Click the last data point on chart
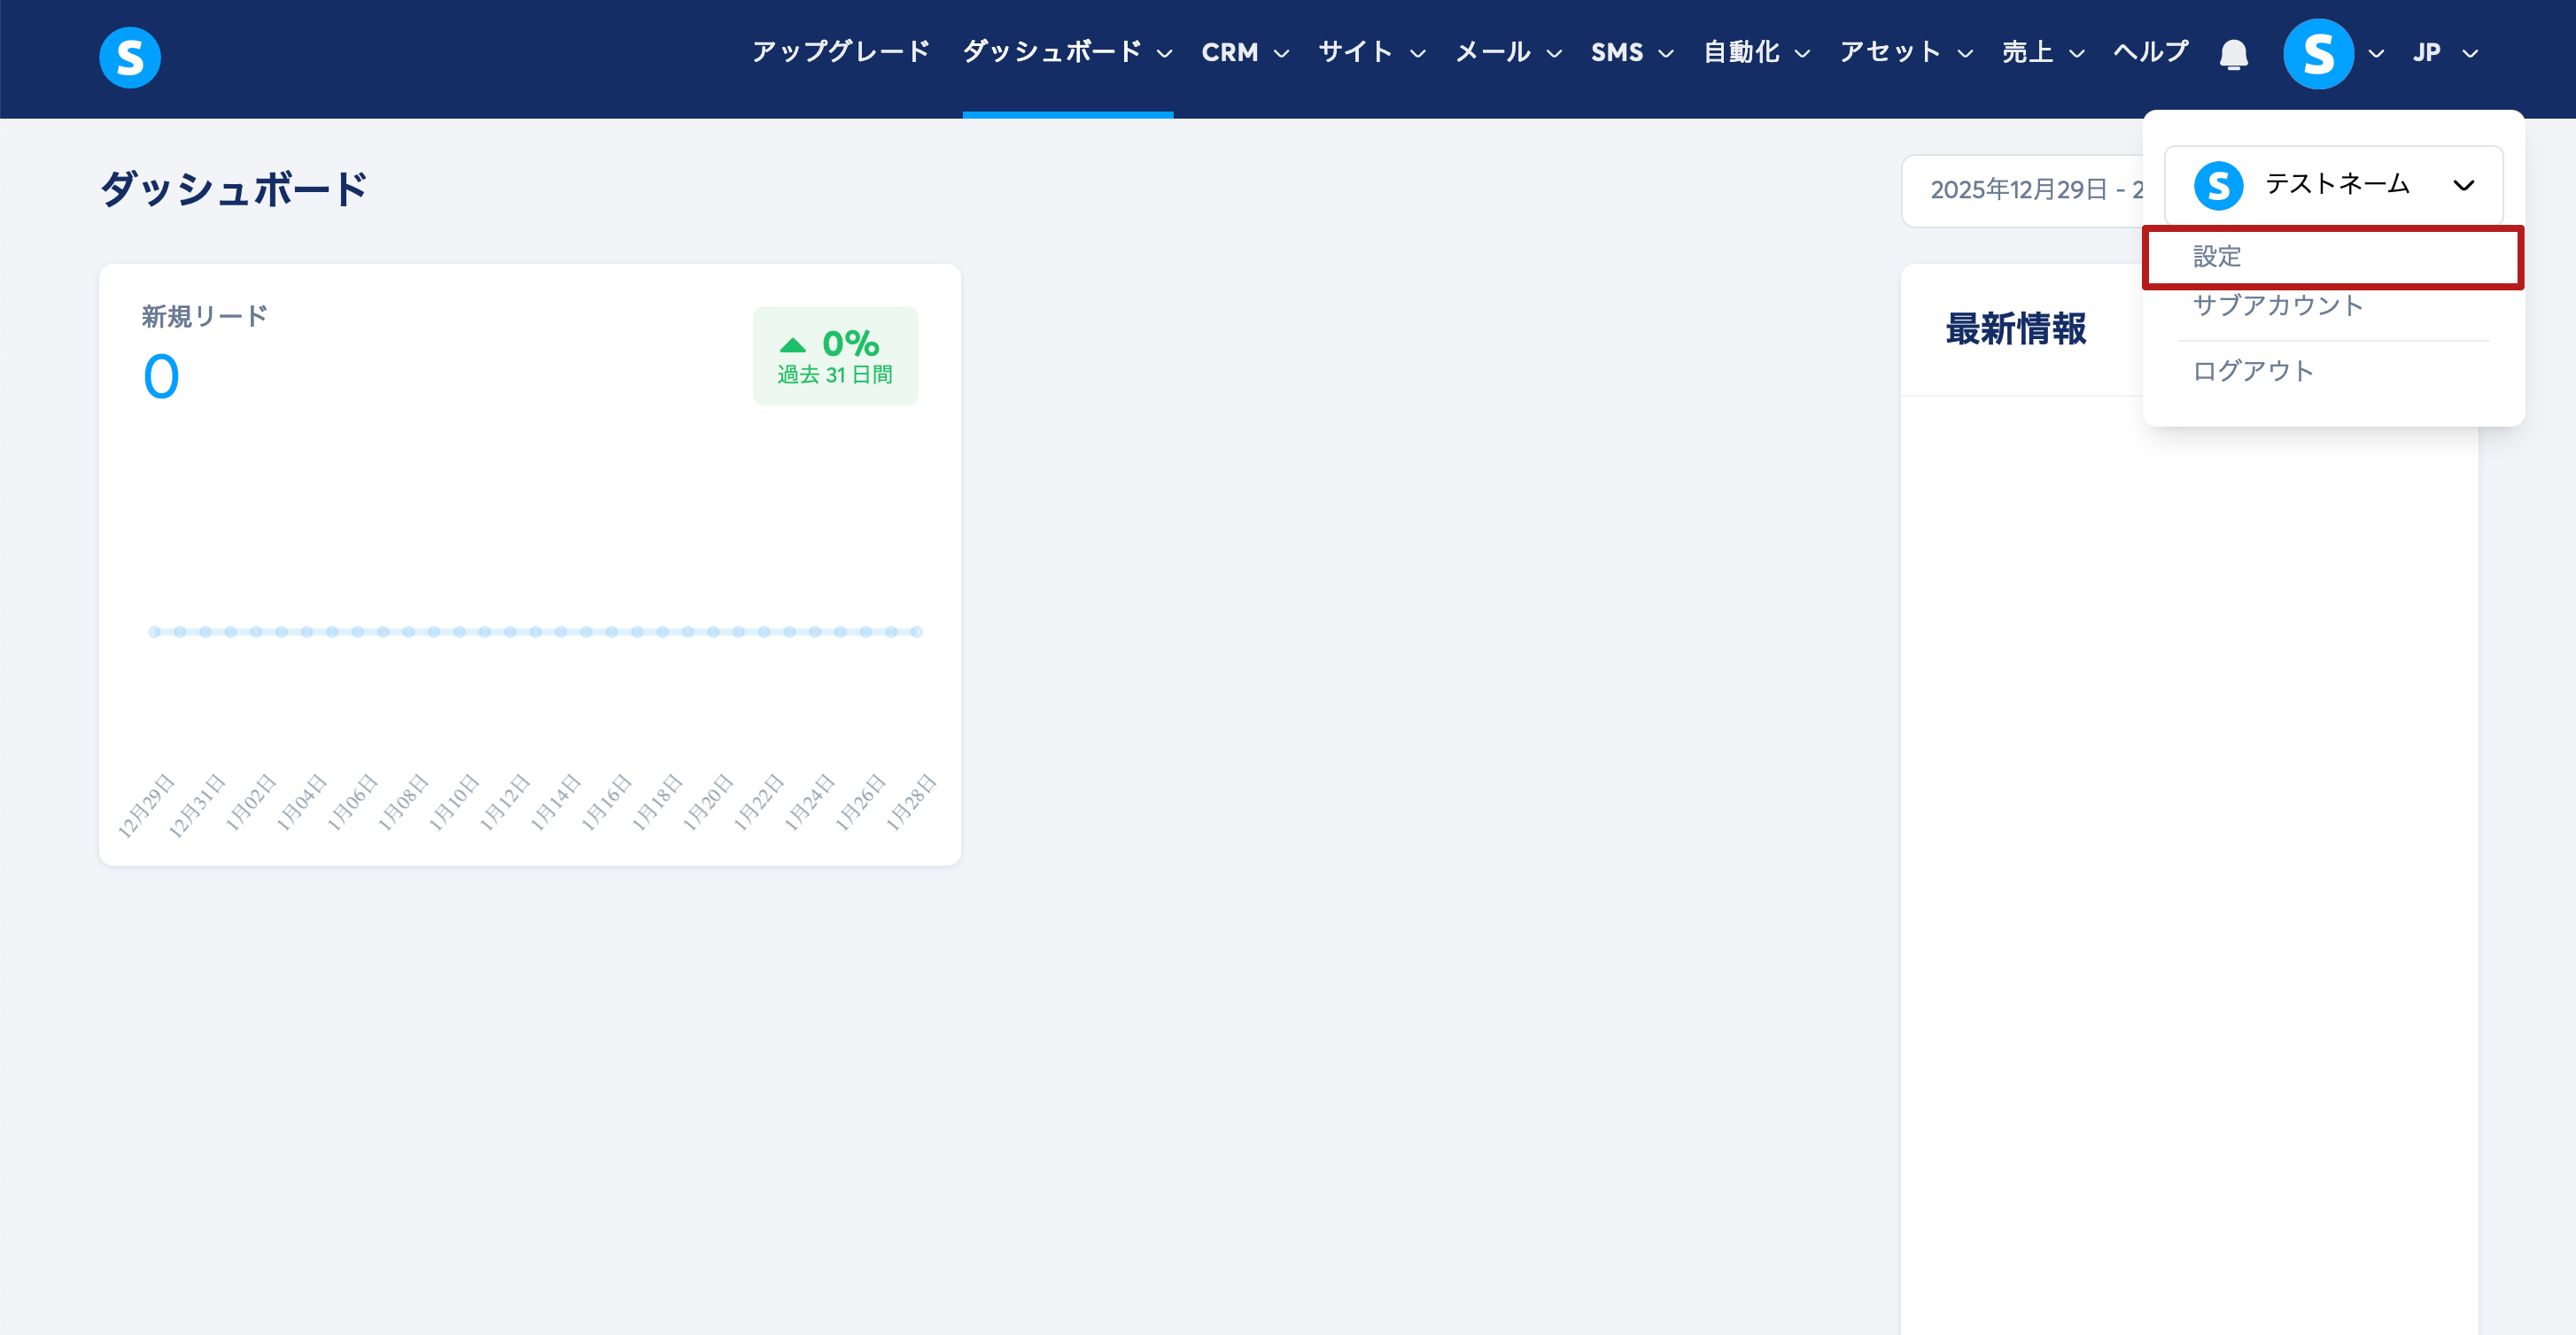Viewport: 2576px width, 1335px height. coord(916,631)
